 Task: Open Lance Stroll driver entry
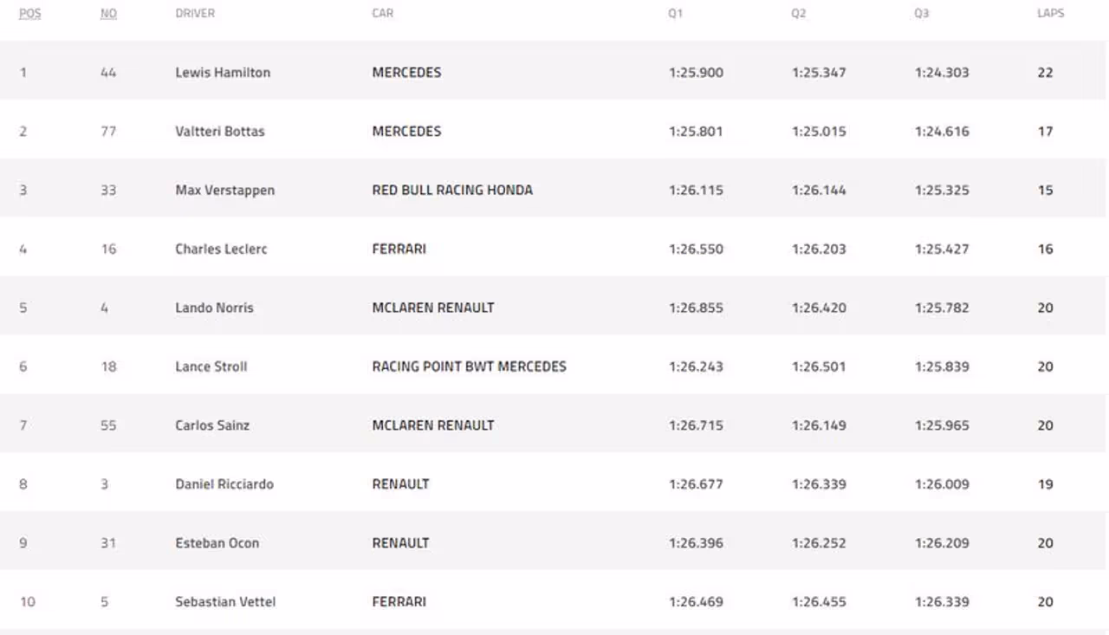click(211, 367)
